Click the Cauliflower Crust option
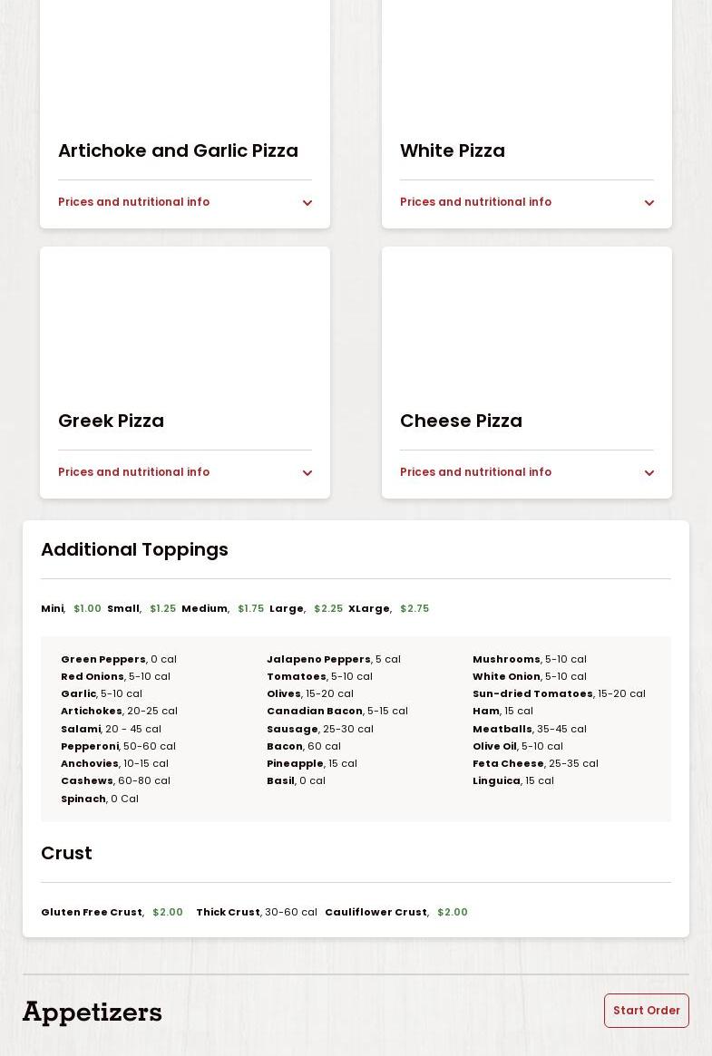 [x=376, y=912]
